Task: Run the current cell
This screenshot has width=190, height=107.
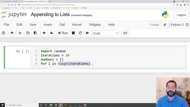Action: point(63,33)
